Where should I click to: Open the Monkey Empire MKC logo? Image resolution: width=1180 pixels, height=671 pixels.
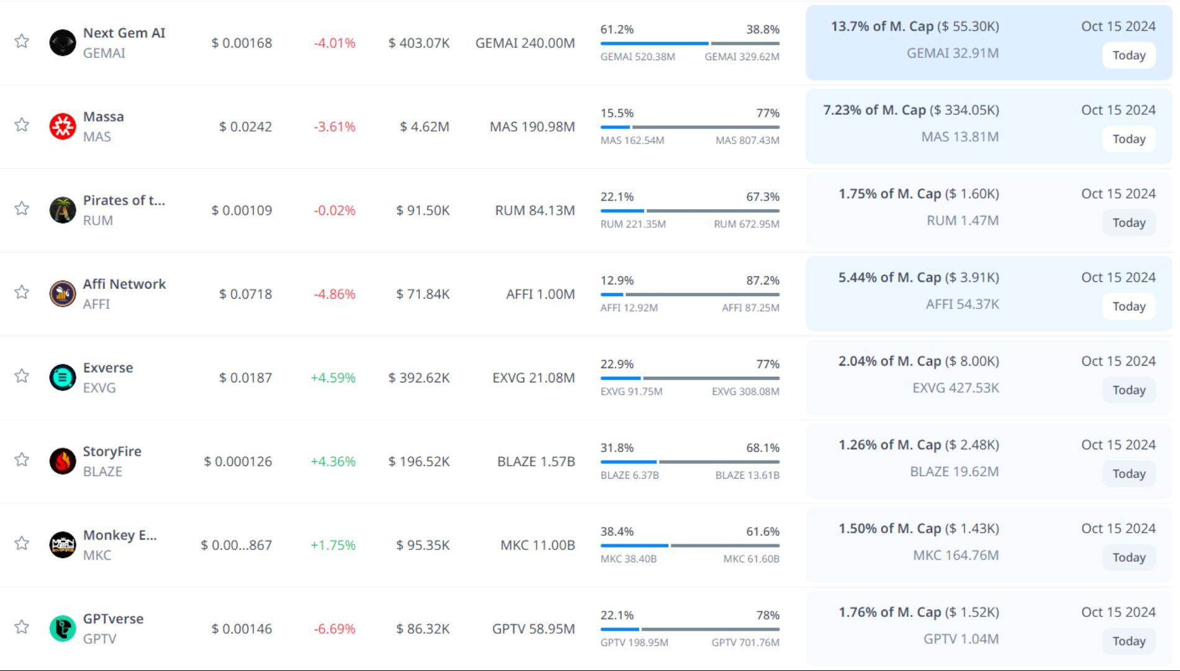pos(62,545)
